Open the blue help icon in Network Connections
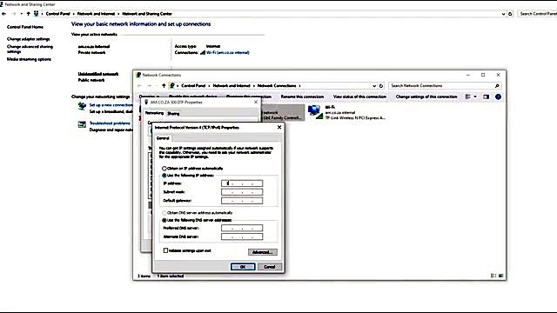 pos(498,97)
